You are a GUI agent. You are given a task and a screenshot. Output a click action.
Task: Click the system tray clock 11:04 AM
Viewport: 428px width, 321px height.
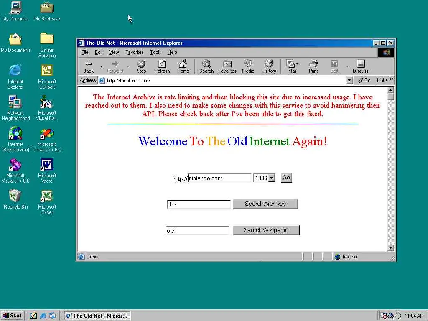(414, 316)
